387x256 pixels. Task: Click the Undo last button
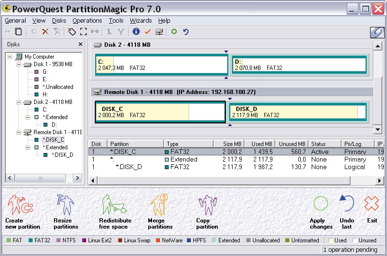[347, 213]
